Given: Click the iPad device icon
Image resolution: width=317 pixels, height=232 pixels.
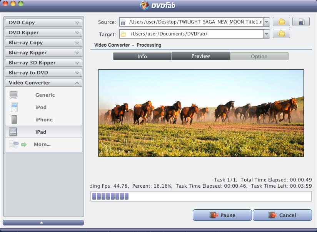Looking at the screenshot, I should pyautogui.click(x=13, y=132).
